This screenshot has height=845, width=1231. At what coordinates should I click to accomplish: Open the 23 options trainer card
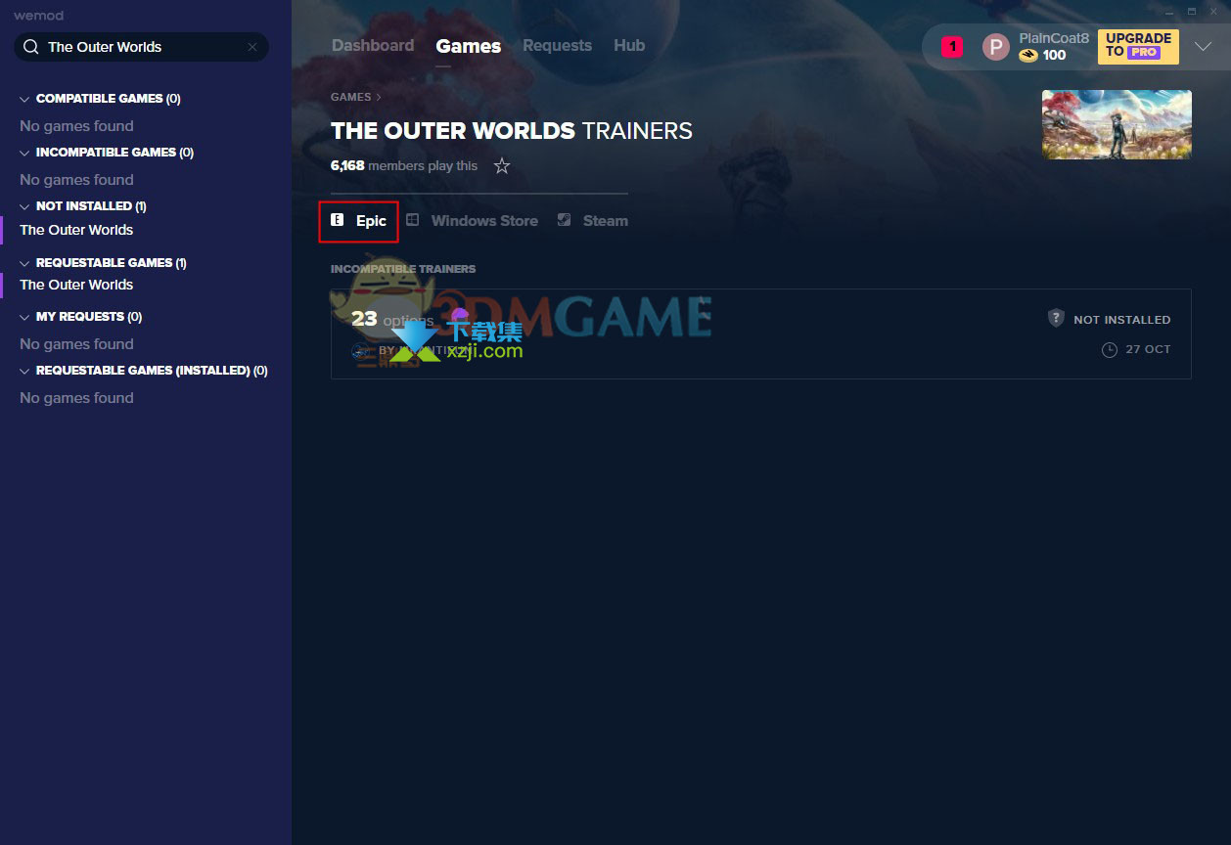760,334
